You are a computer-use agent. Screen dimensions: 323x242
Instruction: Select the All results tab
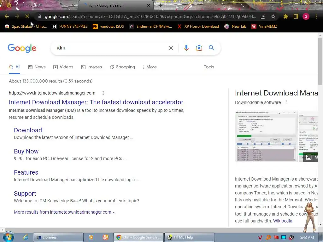[x=15, y=67]
